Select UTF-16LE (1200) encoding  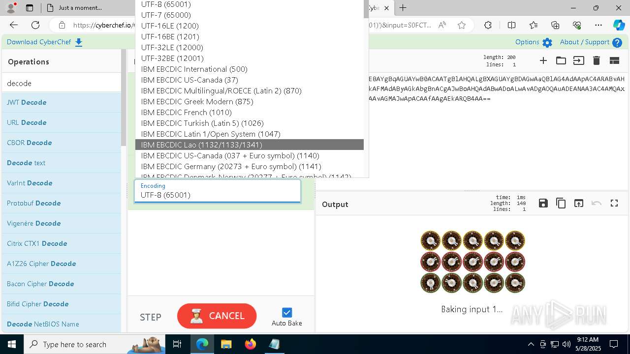point(250,26)
